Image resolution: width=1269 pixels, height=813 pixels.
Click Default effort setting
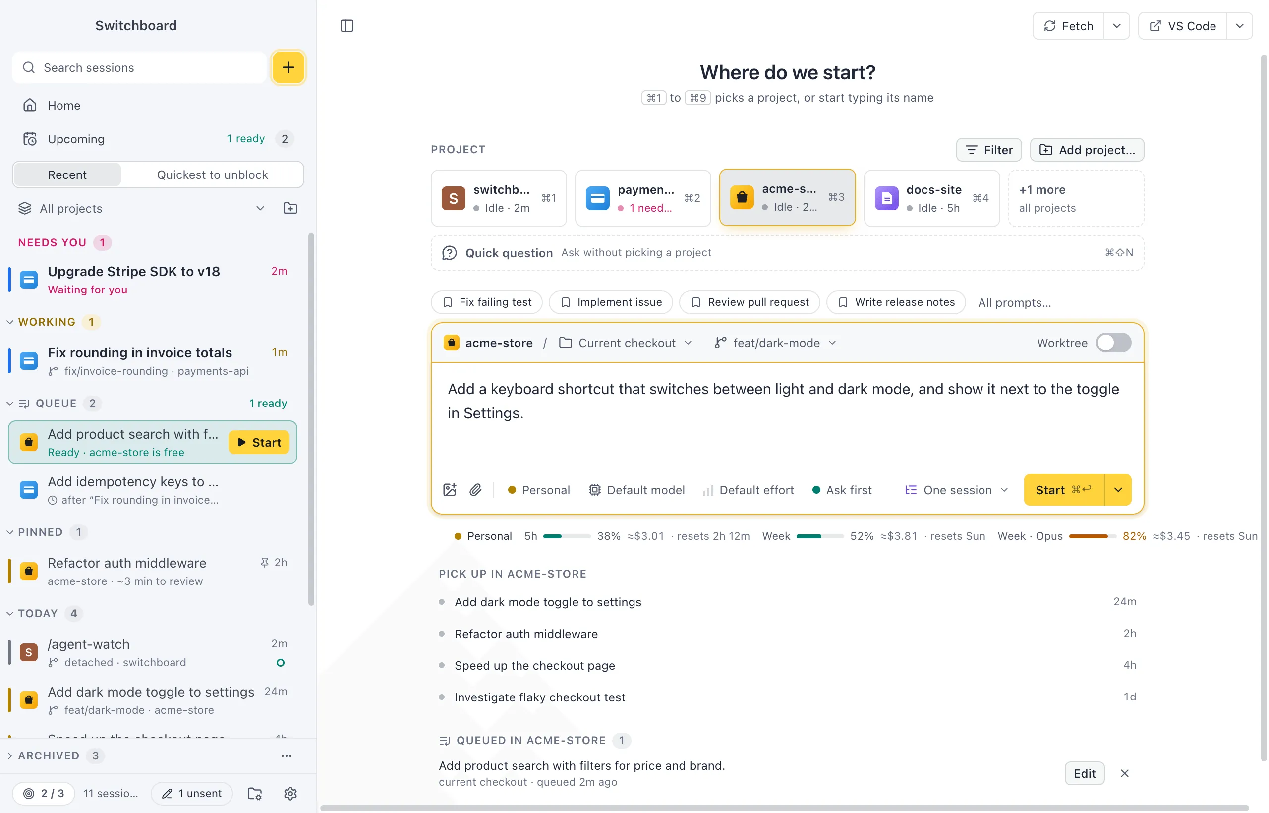coord(748,490)
